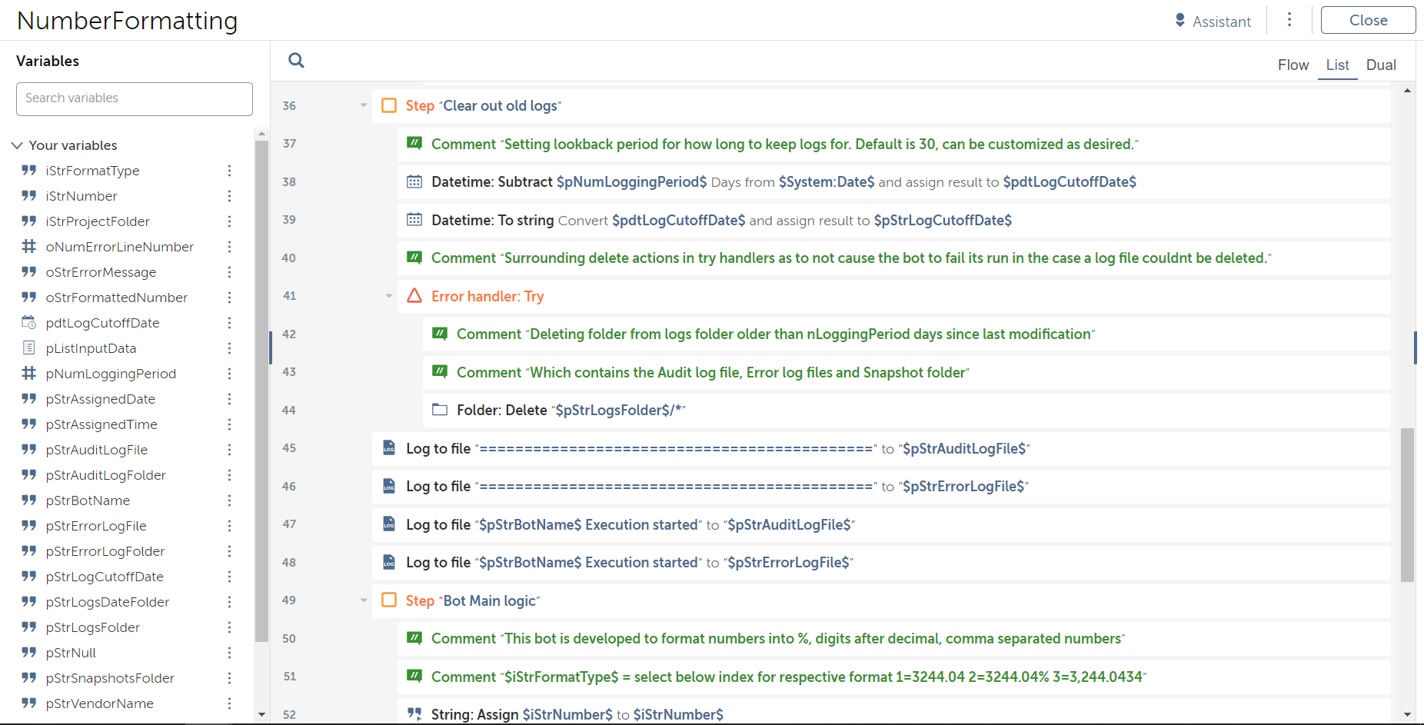Toggle the 'Clear out old logs' step checkbox
Screen dimensions: 1424x725
tap(389, 105)
